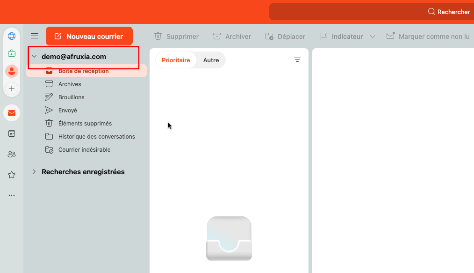The image size is (474, 273).
Task: Switch to the Prioritaire tab
Action: point(176,60)
